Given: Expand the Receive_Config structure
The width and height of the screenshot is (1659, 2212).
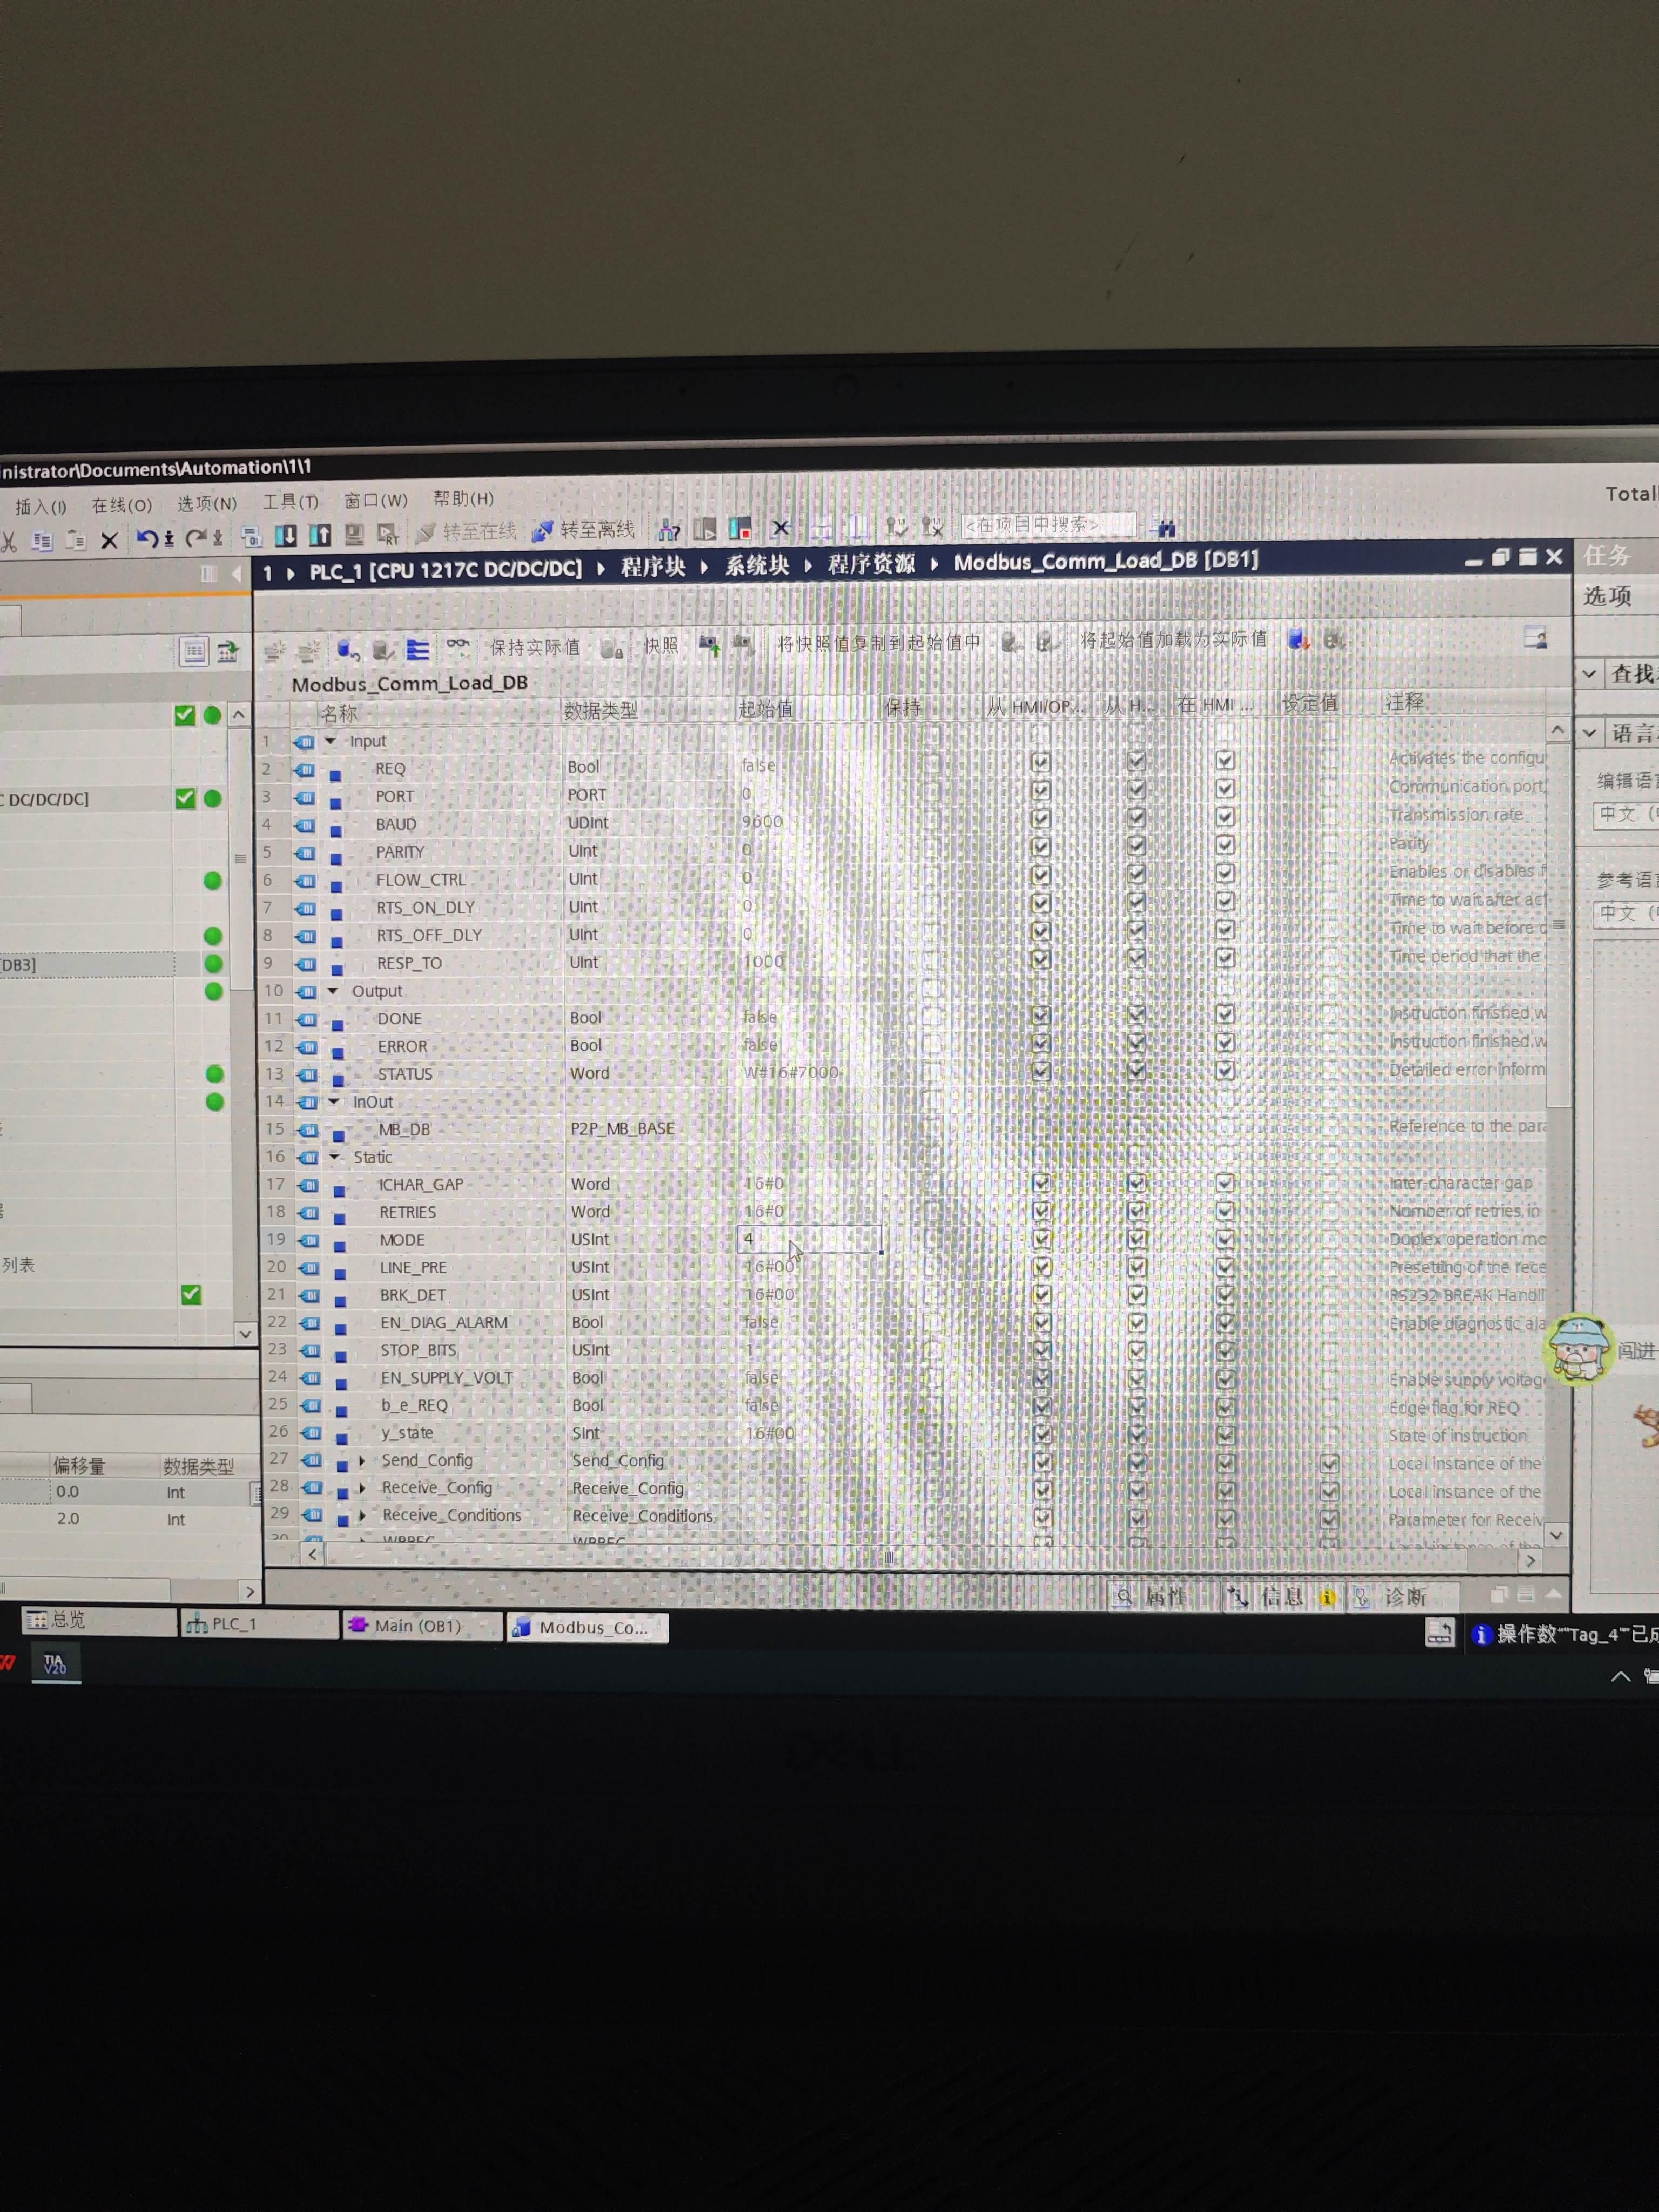Looking at the screenshot, I should [362, 1488].
